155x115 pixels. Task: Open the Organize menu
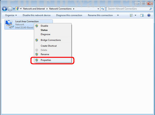11,15
